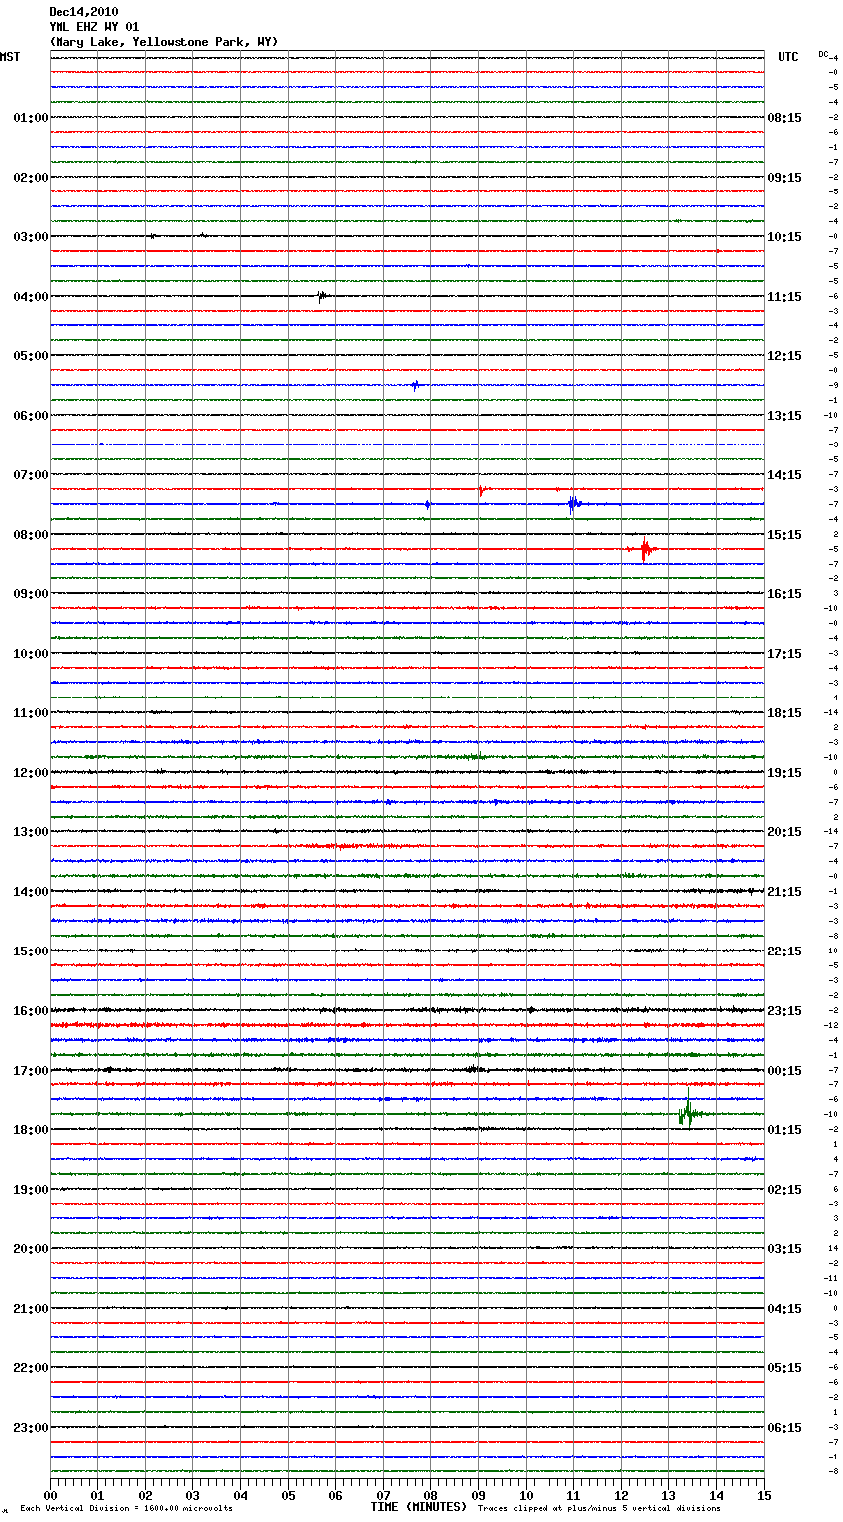Click the red spike on the 07:15 trace
Screen dimensions: 843x1522
481,489
